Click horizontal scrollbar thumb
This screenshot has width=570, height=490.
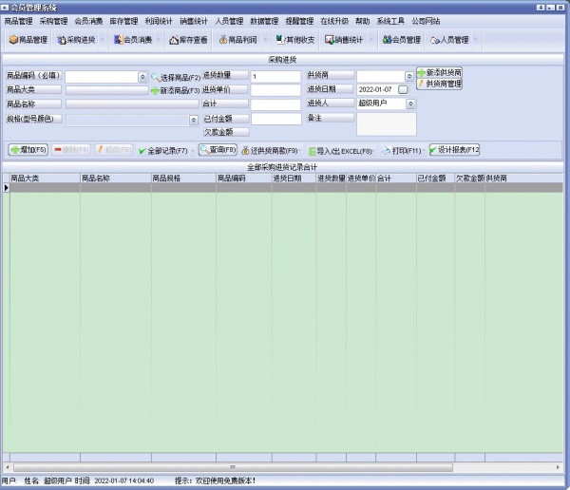point(233,467)
